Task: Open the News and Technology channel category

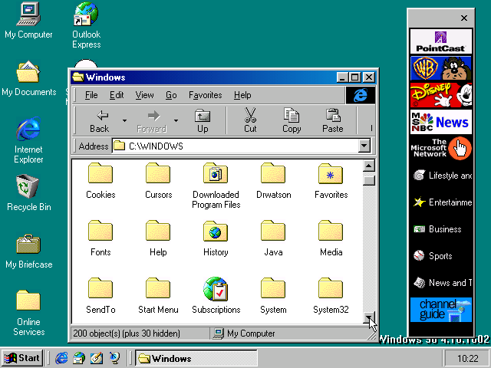Action: tap(440, 283)
